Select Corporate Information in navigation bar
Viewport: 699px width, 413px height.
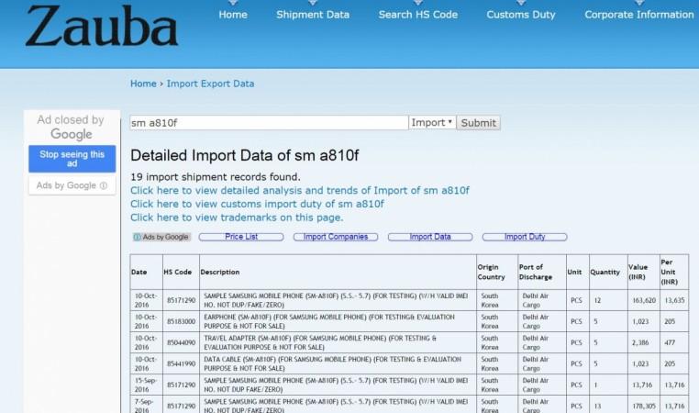pyautogui.click(x=638, y=15)
